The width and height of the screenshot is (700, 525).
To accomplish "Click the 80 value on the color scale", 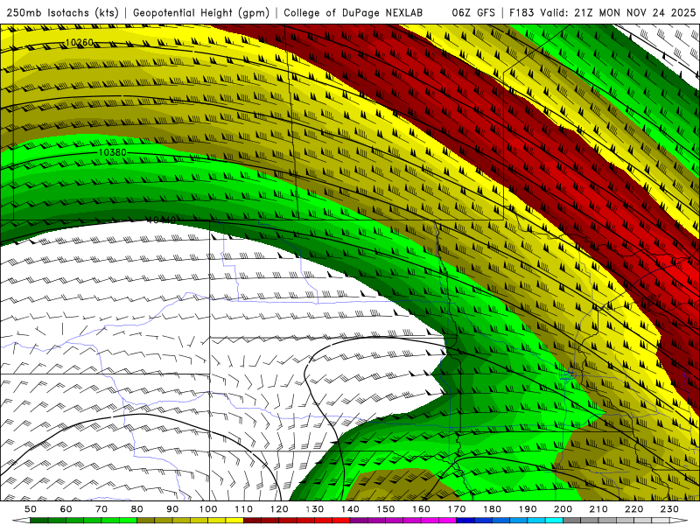I will (x=137, y=509).
